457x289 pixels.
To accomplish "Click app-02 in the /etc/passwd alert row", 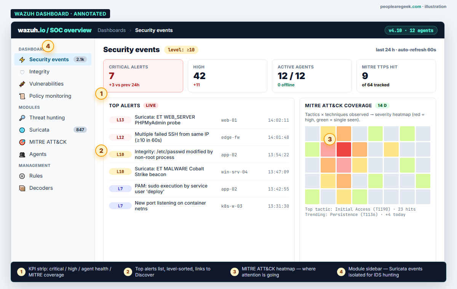I will (x=229, y=155).
